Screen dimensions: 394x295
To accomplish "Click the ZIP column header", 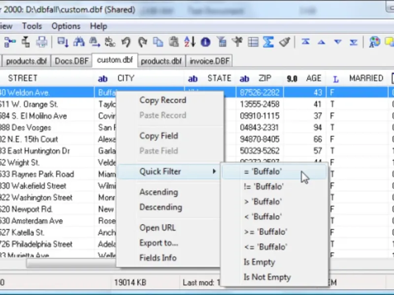I will tap(260, 78).
